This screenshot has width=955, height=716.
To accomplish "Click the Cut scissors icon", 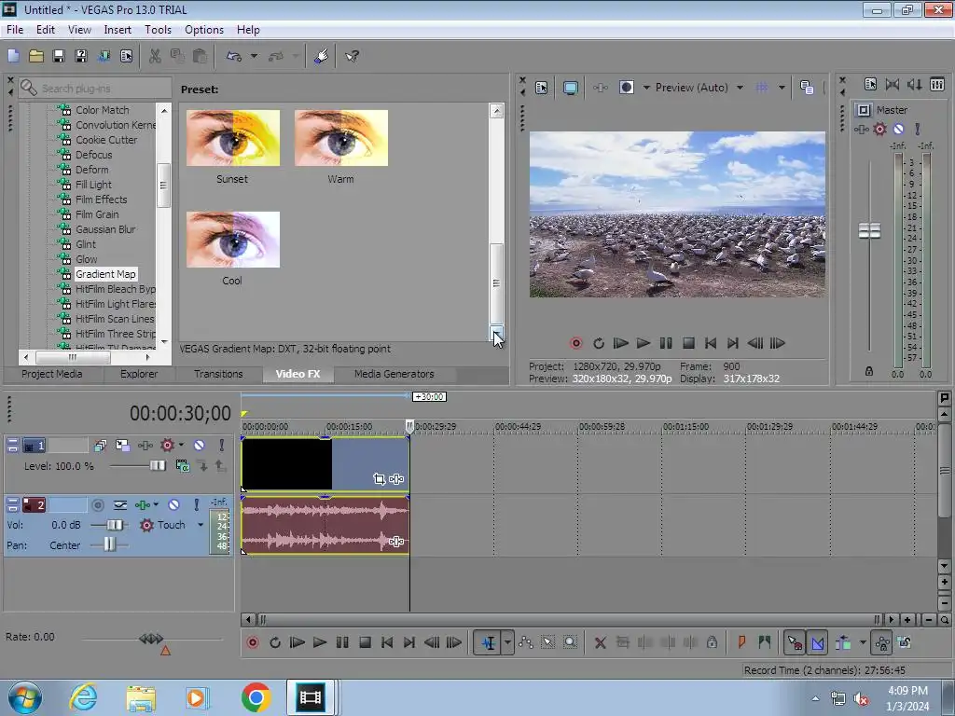I will pos(155,56).
